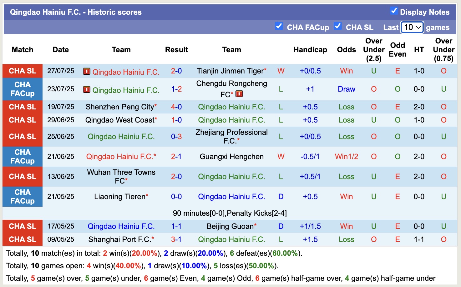Select the CHA SL badge on the 19/07 row
Screen dimensions: 461x287
tap(22, 107)
